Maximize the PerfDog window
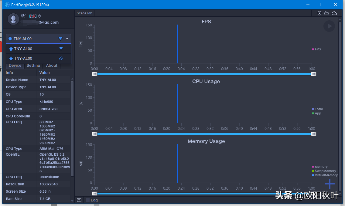The image size is (345, 206). tap(321, 5)
